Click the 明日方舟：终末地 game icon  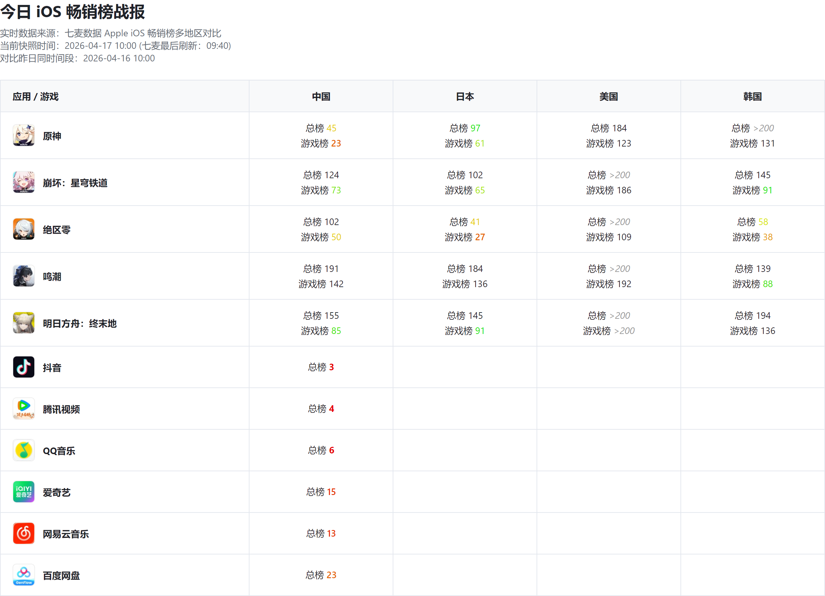(24, 323)
